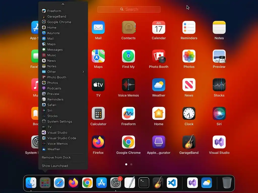Choose Keynote from the context menu
The height and width of the screenshot is (193, 258).
63,33
